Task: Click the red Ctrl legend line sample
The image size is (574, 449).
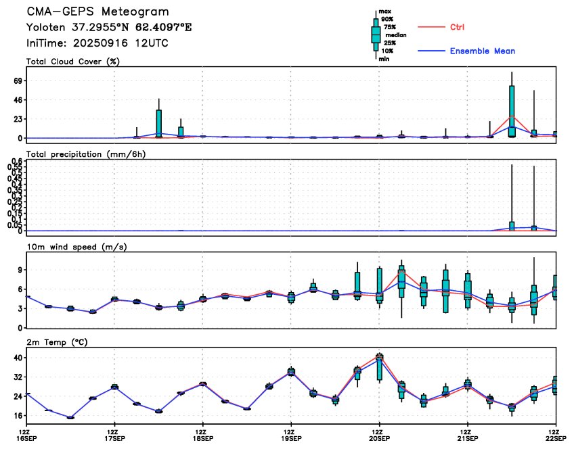Action: tap(431, 27)
